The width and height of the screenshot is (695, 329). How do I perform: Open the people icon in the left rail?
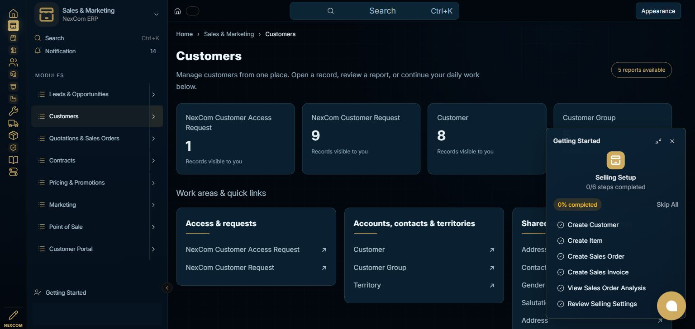[x=14, y=62]
